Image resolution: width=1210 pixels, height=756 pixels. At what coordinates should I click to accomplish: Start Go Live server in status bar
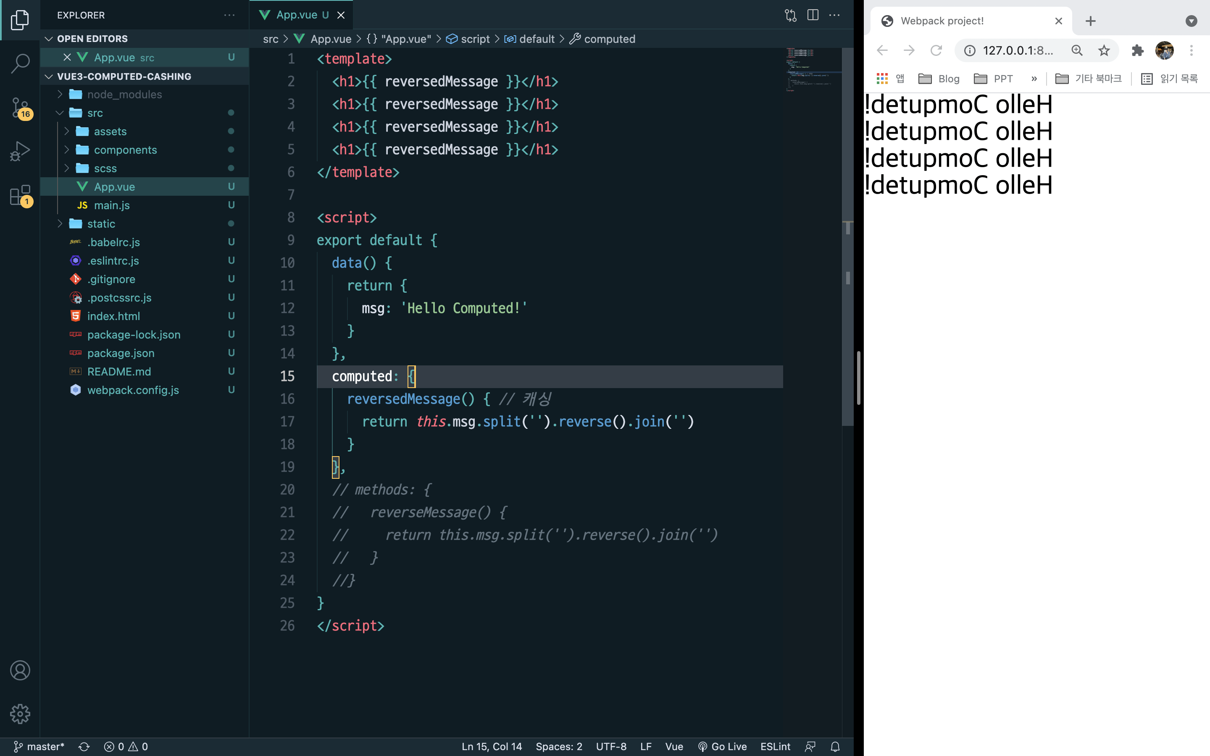click(x=722, y=746)
